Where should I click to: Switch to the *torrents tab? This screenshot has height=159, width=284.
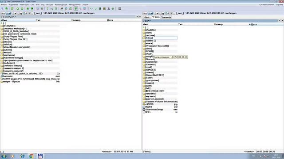pos(166,17)
